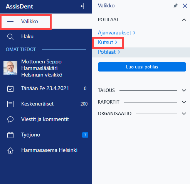The image size is (190, 184).
Task: Click Möttönen Seppo profile photo
Action: coord(10,68)
